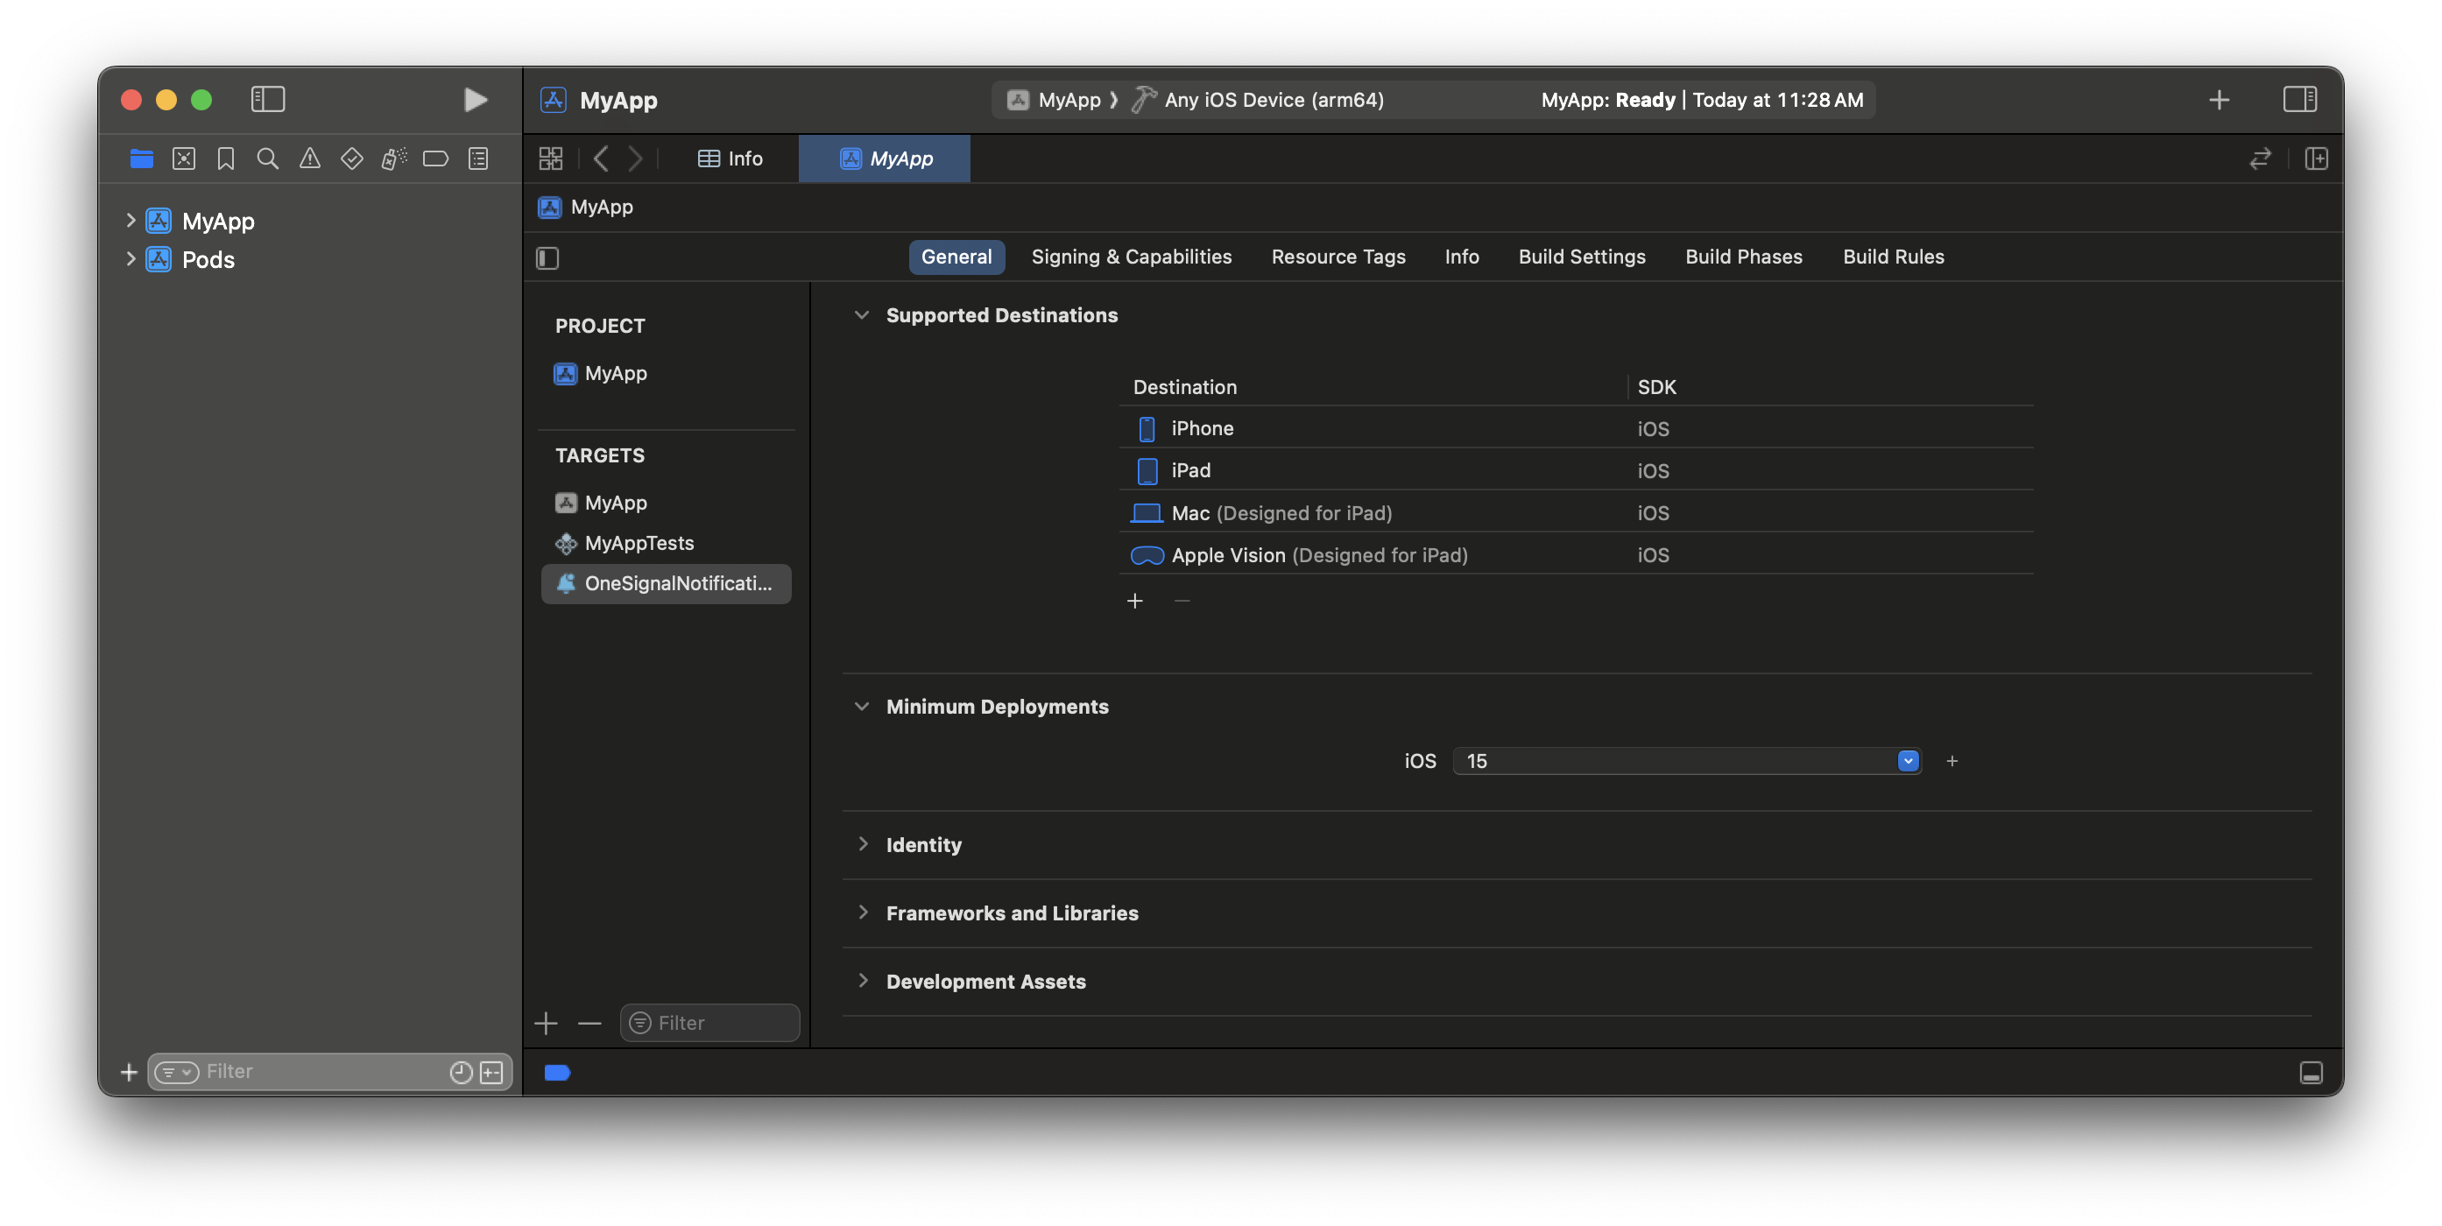
Task: Select the Apple Vision destination row
Action: (1576, 555)
